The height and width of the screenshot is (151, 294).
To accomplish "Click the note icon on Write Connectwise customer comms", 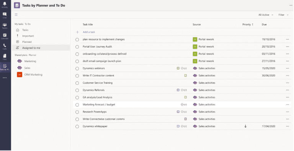I will (185, 119).
